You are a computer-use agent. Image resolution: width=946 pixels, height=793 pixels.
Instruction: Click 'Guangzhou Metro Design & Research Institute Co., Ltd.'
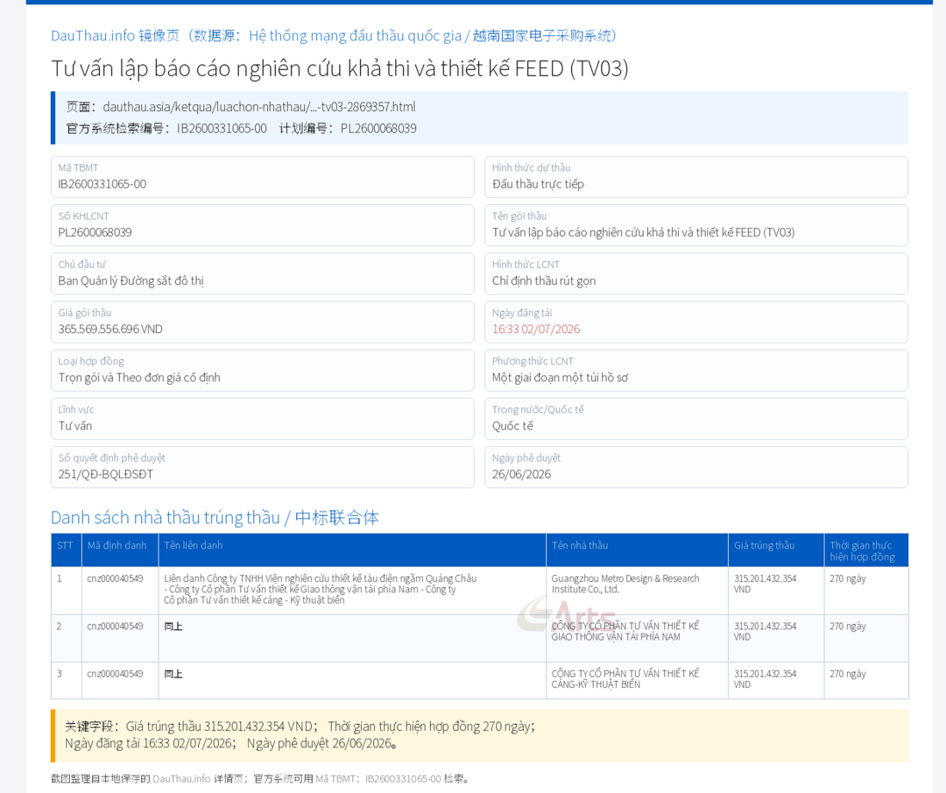(625, 584)
